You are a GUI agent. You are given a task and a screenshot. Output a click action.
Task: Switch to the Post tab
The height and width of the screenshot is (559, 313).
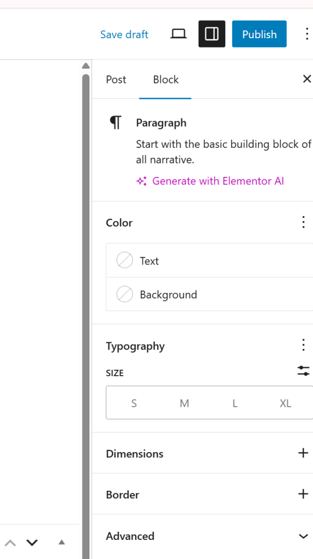pos(116,80)
